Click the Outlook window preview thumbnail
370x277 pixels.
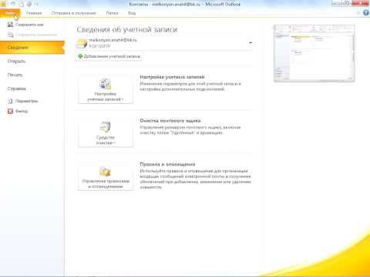click(314, 53)
